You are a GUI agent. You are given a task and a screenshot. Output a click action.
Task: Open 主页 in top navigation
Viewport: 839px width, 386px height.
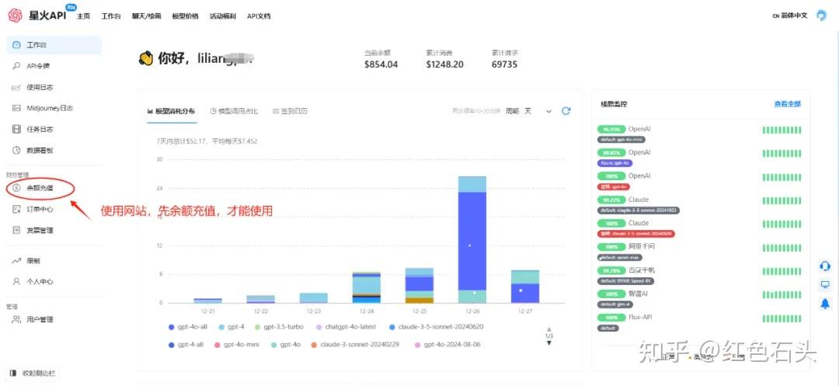coord(83,16)
